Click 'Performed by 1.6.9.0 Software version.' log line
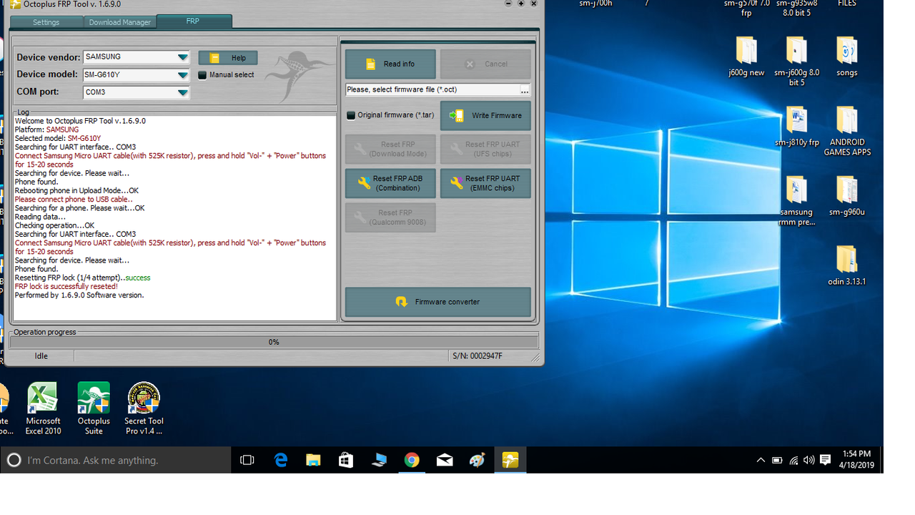The image size is (915, 515). click(79, 295)
